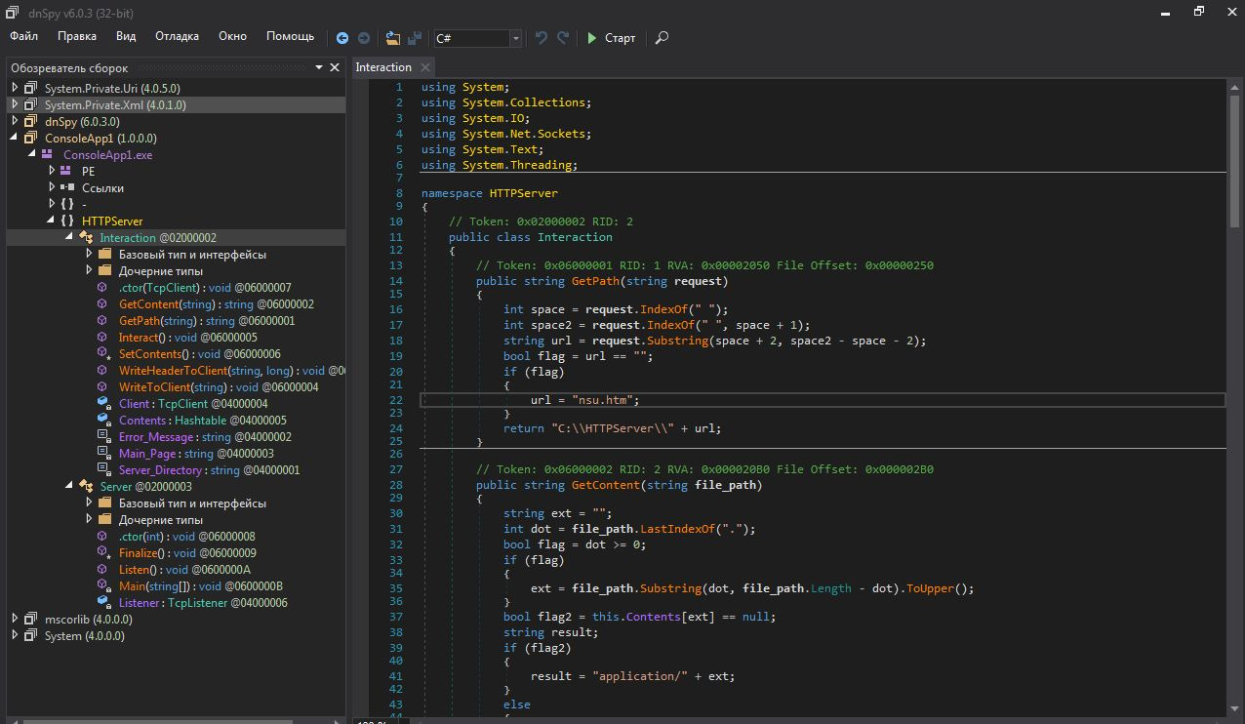The image size is (1245, 724).
Task: Open the Файл menu
Action: pos(24,36)
